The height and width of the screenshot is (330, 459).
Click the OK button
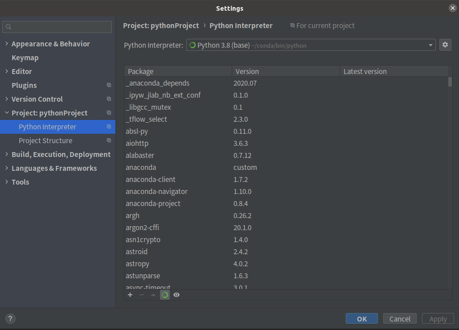pyautogui.click(x=362, y=318)
